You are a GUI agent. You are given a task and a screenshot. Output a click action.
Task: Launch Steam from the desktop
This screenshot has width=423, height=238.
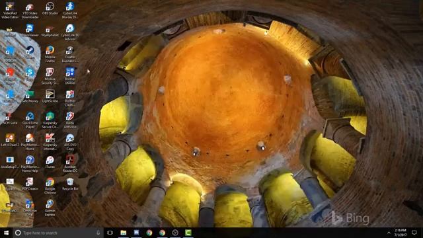[x=30, y=52]
